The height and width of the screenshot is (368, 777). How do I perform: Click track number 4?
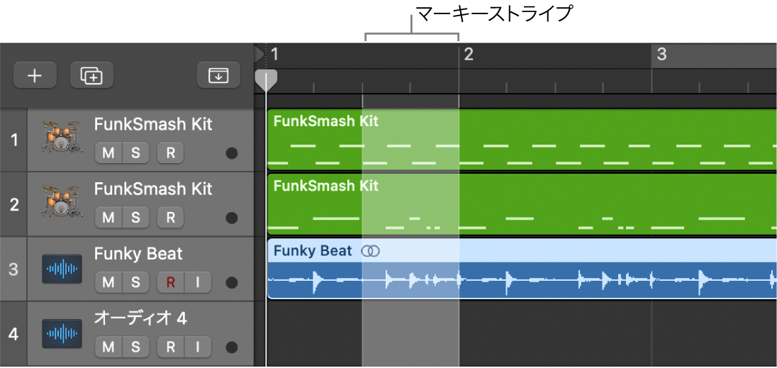tap(13, 335)
